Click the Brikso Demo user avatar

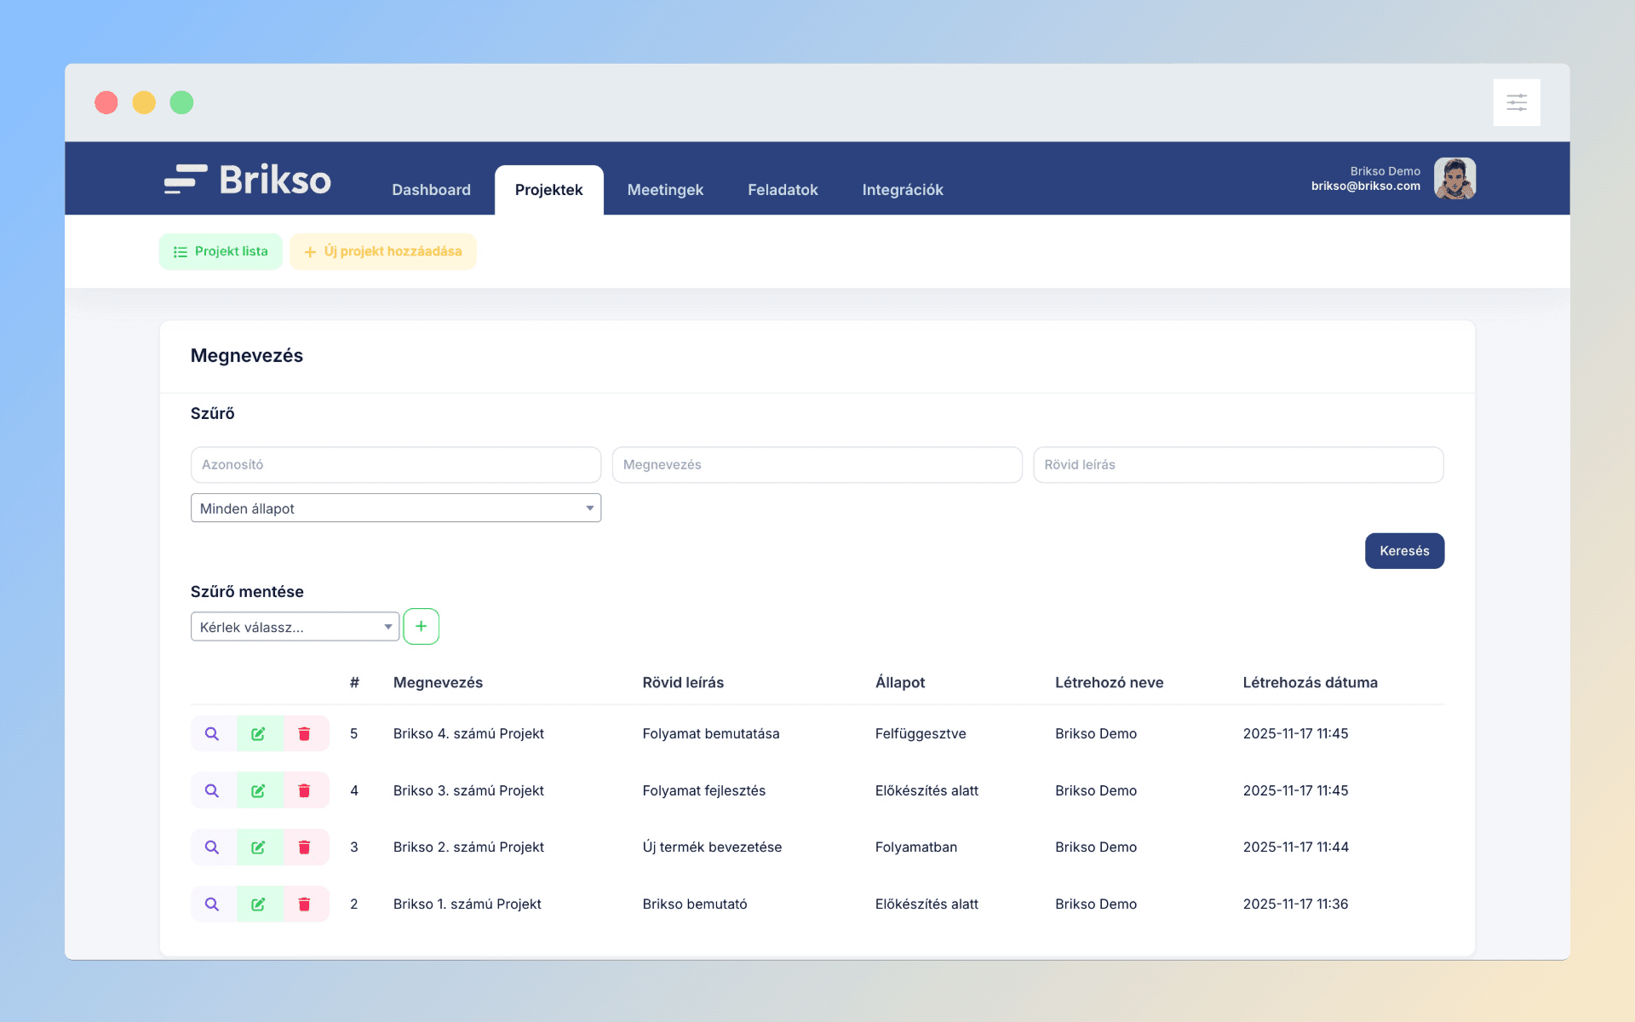pyautogui.click(x=1454, y=178)
